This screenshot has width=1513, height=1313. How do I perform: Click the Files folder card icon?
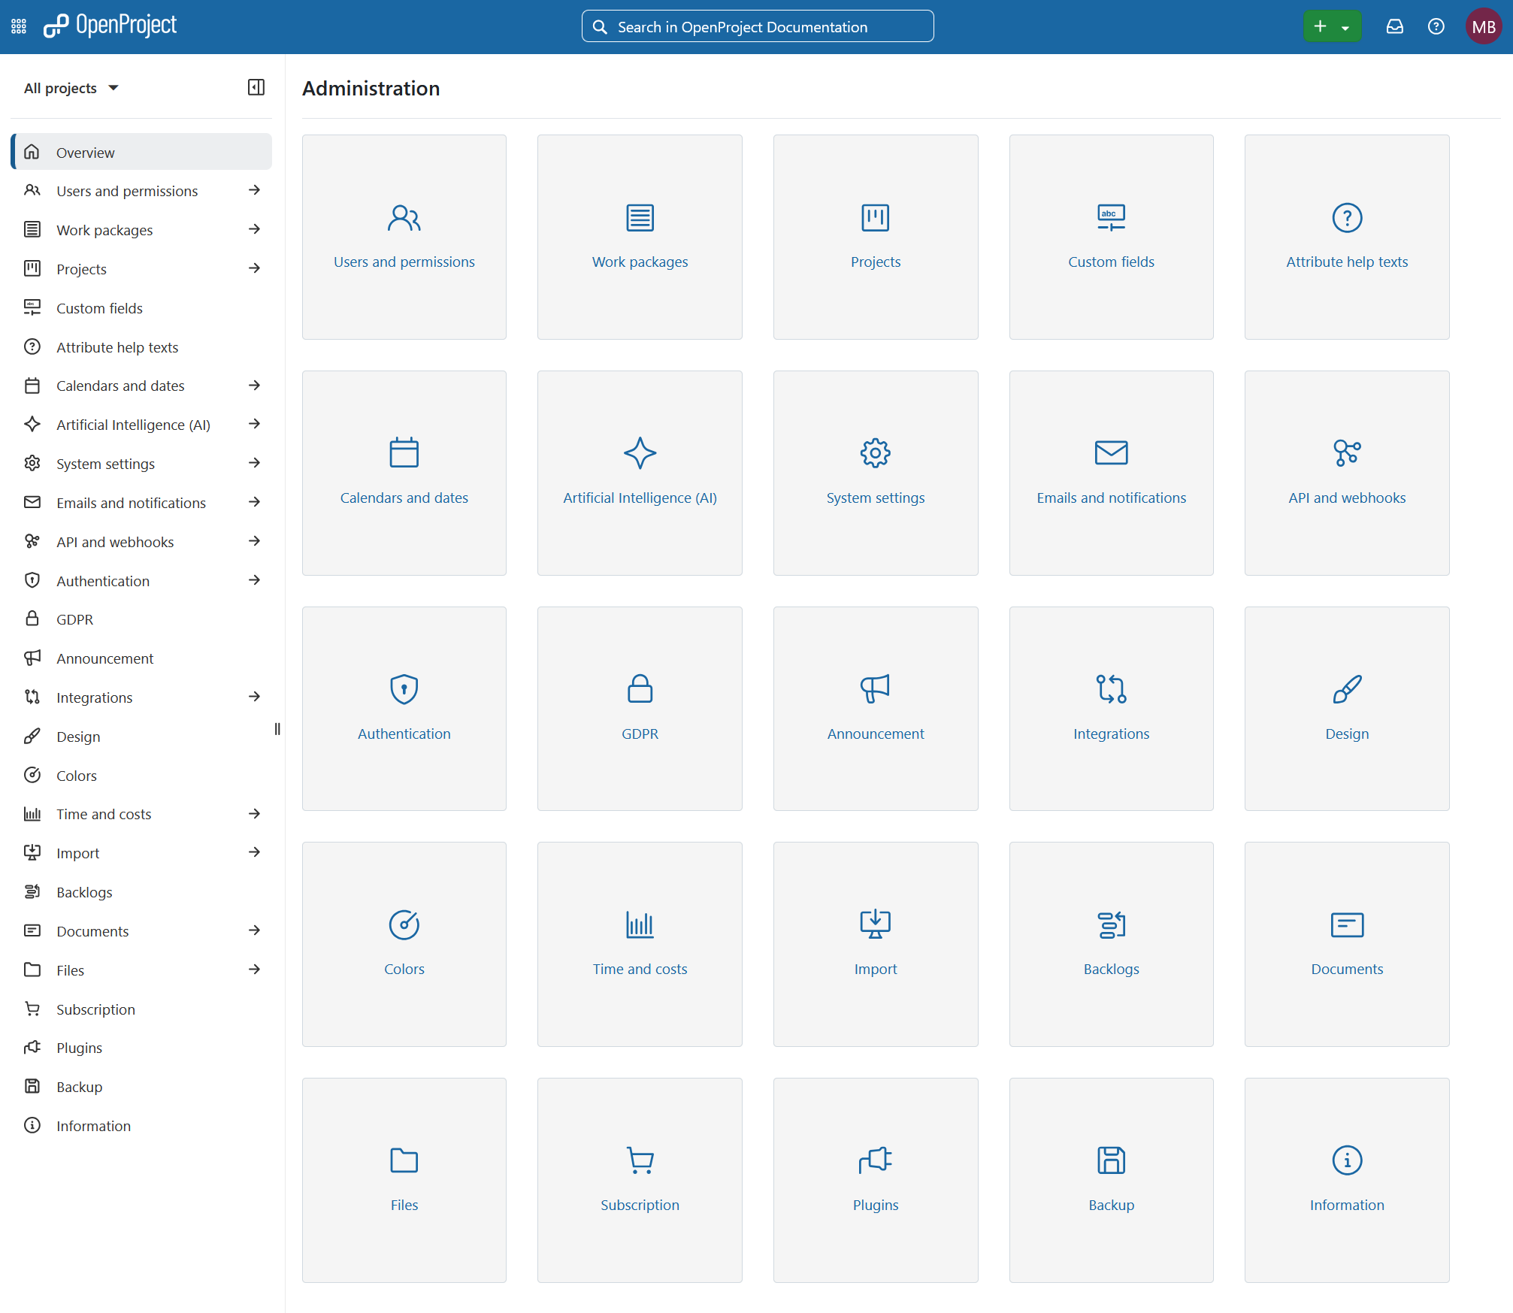[x=404, y=1160]
